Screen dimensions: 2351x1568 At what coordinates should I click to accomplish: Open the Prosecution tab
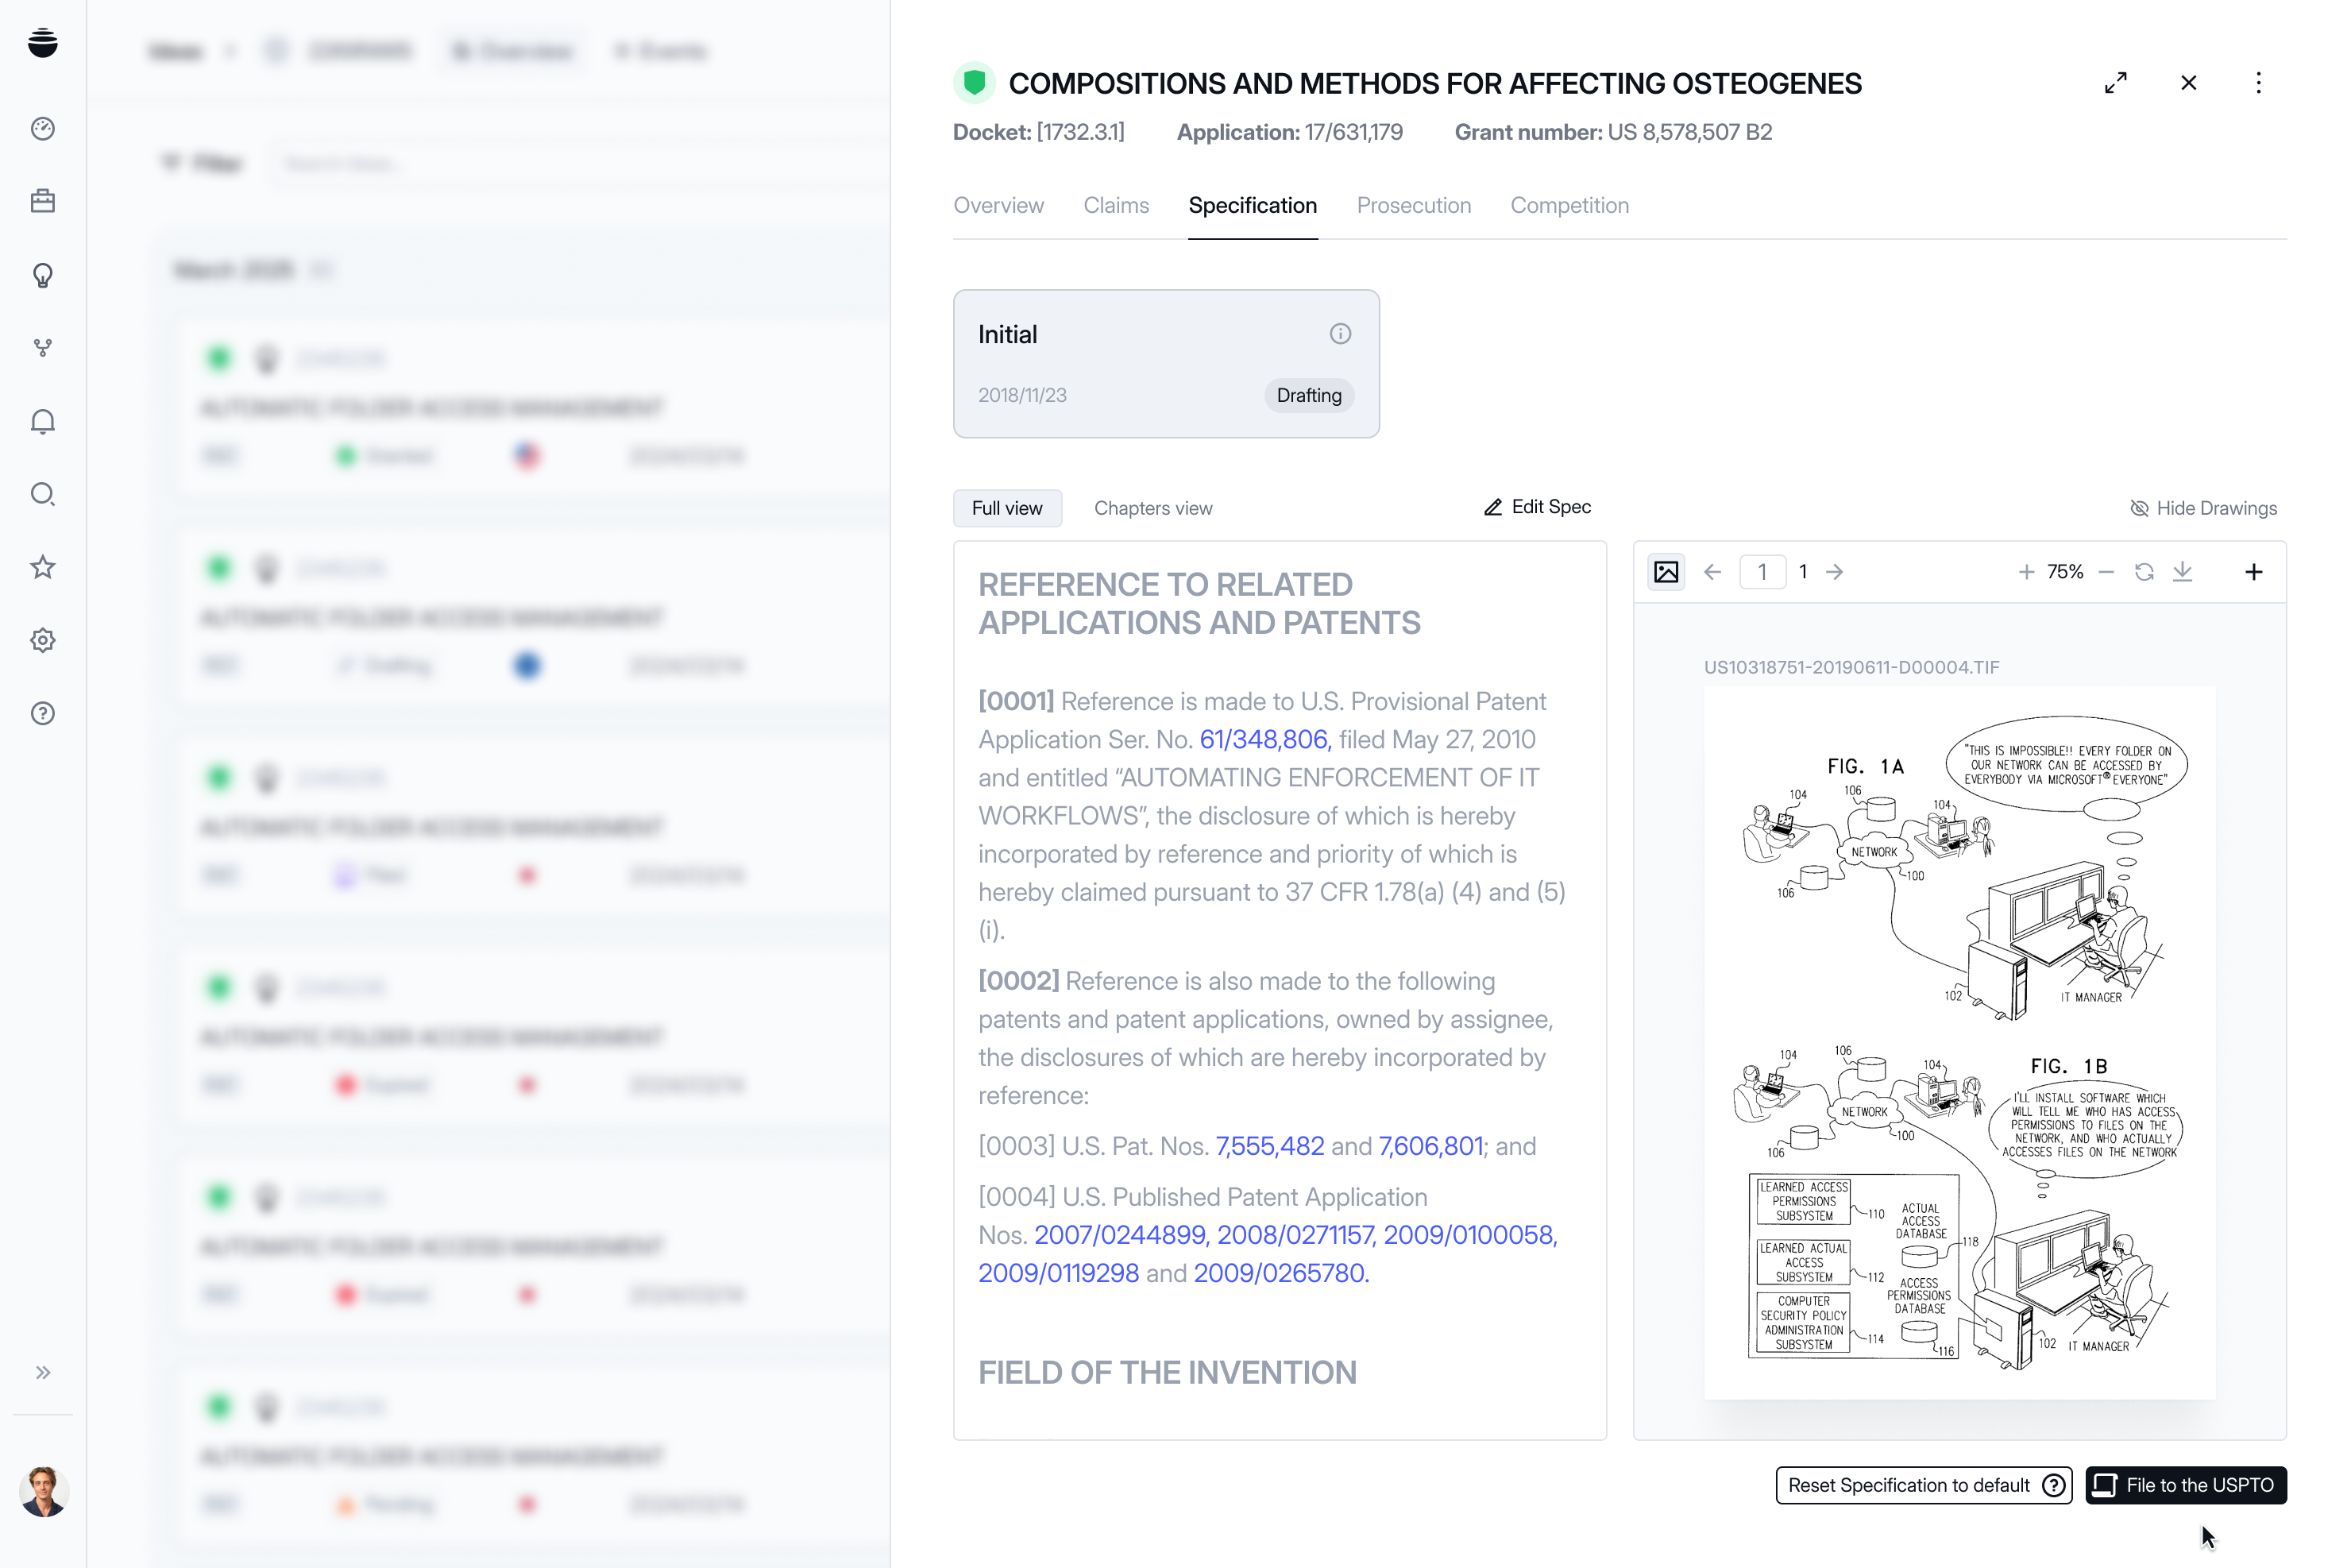pyautogui.click(x=1413, y=205)
